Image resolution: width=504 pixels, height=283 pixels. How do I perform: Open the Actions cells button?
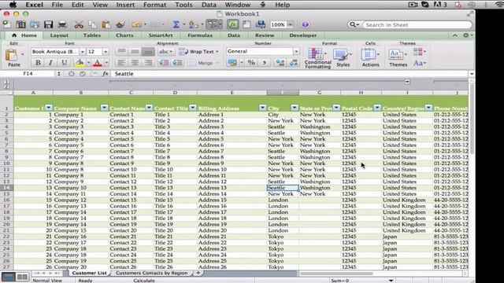(370, 57)
